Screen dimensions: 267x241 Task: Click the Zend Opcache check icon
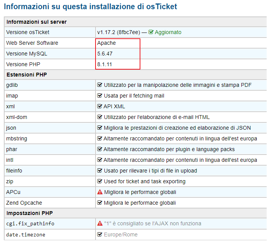point(100,203)
